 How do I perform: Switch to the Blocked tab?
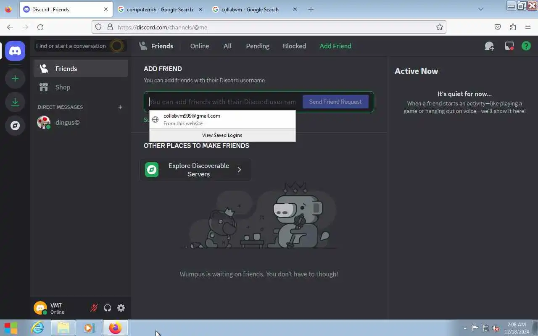pyautogui.click(x=294, y=46)
